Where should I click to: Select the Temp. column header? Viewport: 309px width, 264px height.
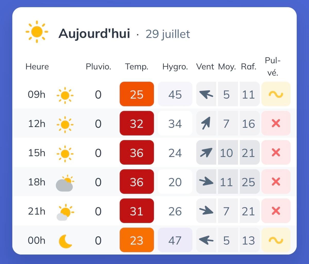tap(137, 67)
